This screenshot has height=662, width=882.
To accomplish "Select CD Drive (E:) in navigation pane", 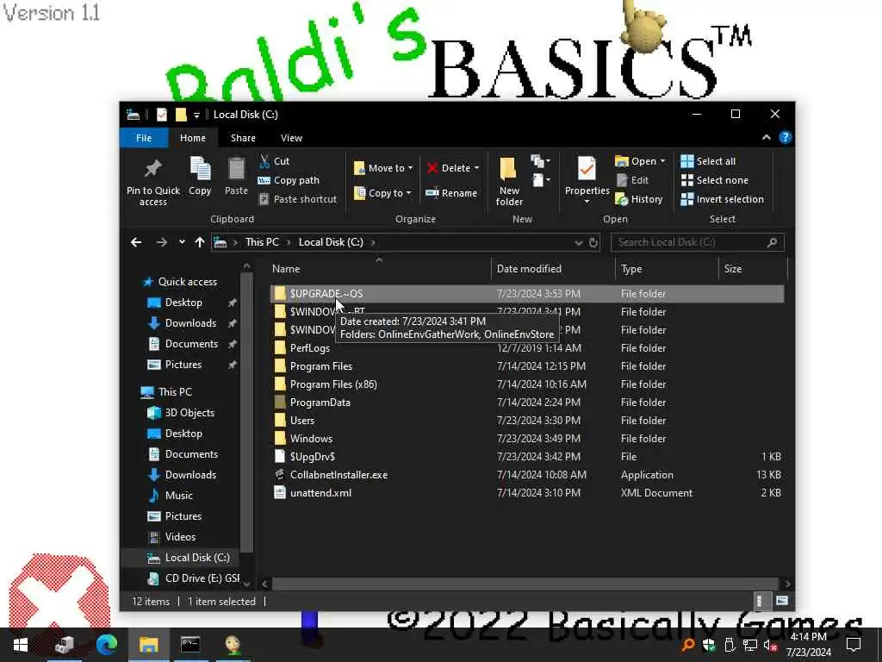I will [x=194, y=578].
